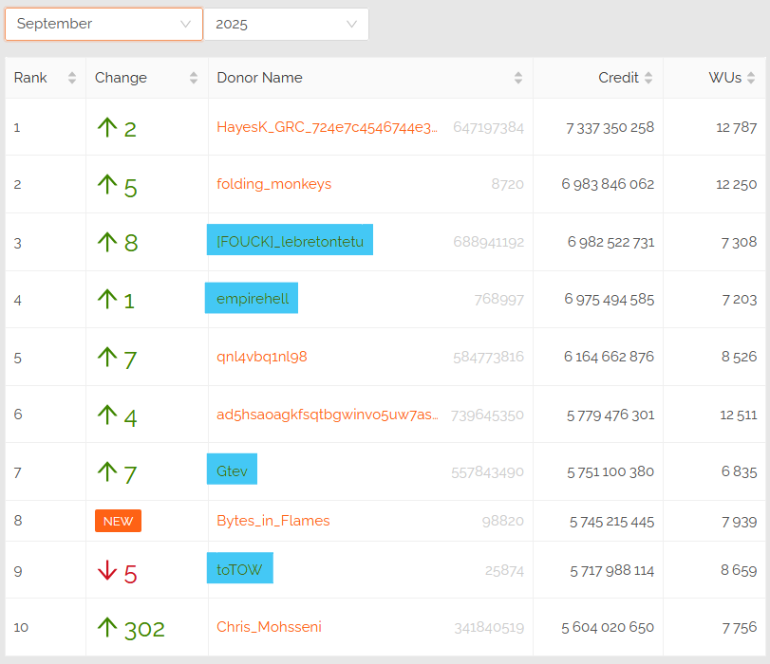Select the [FOUCK]_lebretontetu donor link
Image resolution: width=770 pixels, height=664 pixels.
click(290, 241)
